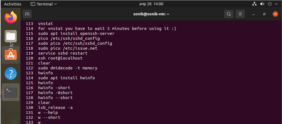Minimize the terminal window
Image resolution: width=282 pixels, height=124 pixels.
tap(254, 14)
